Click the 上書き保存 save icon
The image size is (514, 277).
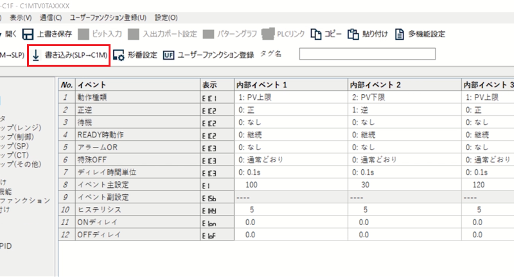[28, 34]
